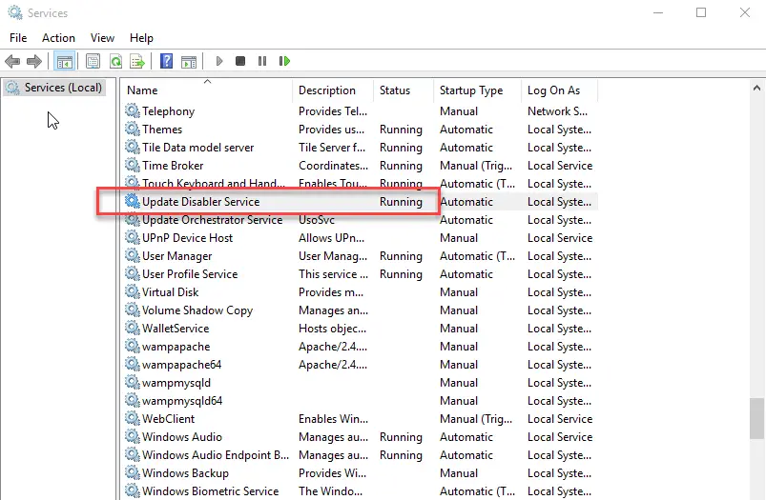This screenshot has width=766, height=500.
Task: Click the Stop Service icon
Action: click(x=239, y=61)
